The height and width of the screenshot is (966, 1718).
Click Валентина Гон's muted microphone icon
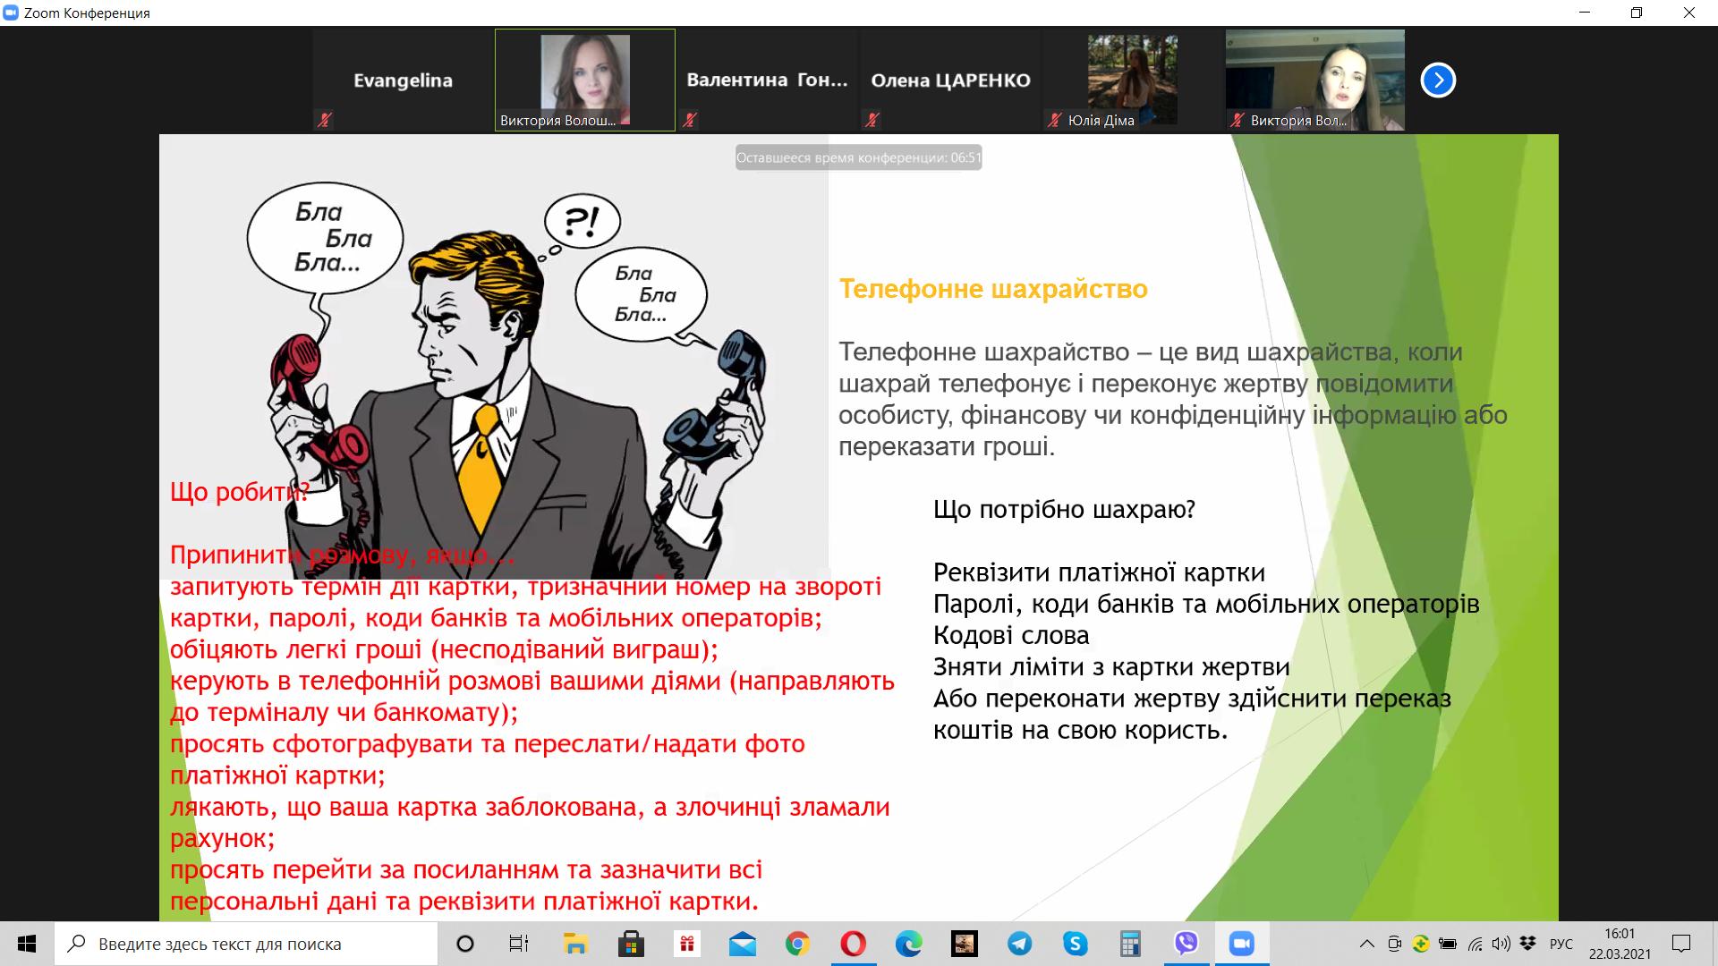click(690, 120)
